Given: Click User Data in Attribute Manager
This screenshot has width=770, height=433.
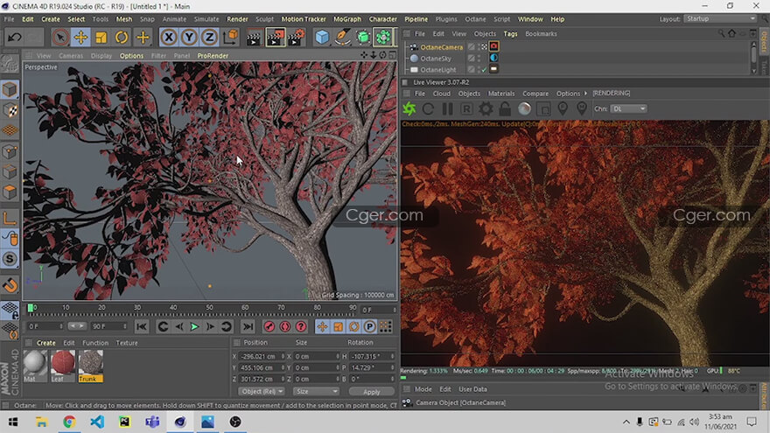Looking at the screenshot, I should tap(472, 389).
